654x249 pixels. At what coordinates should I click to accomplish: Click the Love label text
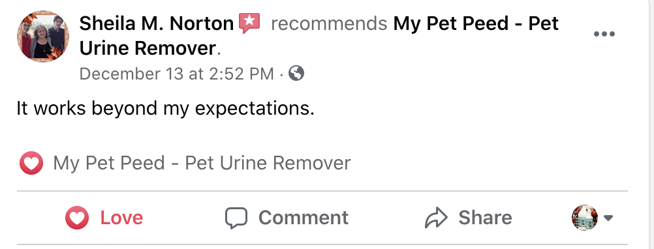(x=121, y=218)
